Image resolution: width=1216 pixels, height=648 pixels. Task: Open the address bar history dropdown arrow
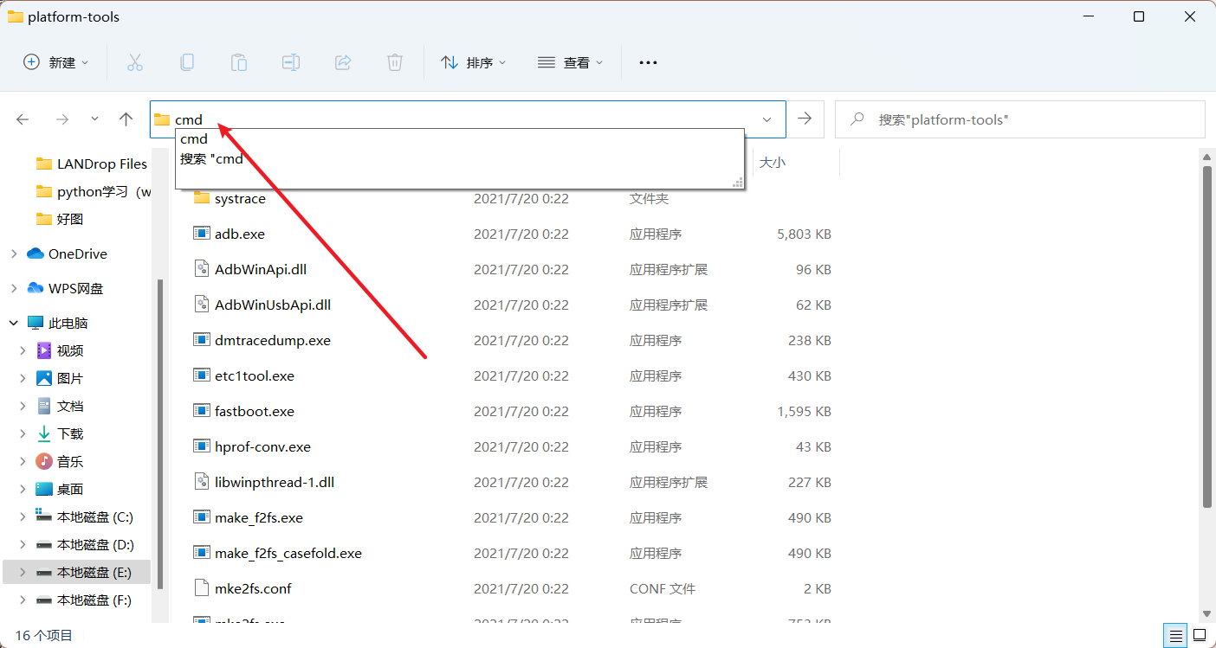pos(766,119)
